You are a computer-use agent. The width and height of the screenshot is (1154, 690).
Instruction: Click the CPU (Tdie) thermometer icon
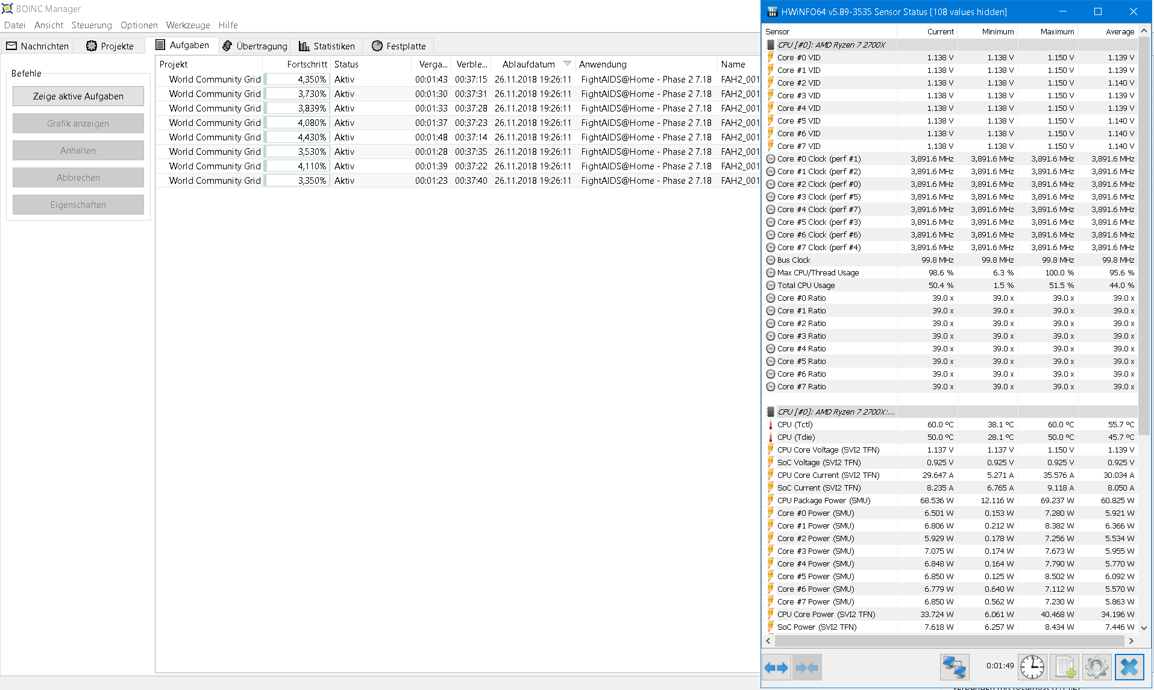[770, 437]
